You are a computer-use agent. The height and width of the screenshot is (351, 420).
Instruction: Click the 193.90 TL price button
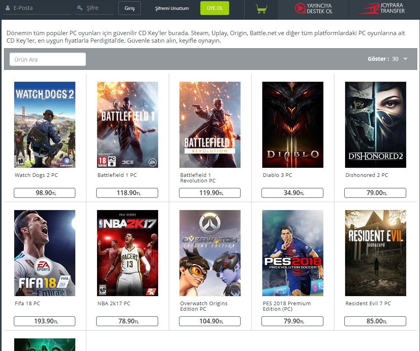(x=45, y=321)
